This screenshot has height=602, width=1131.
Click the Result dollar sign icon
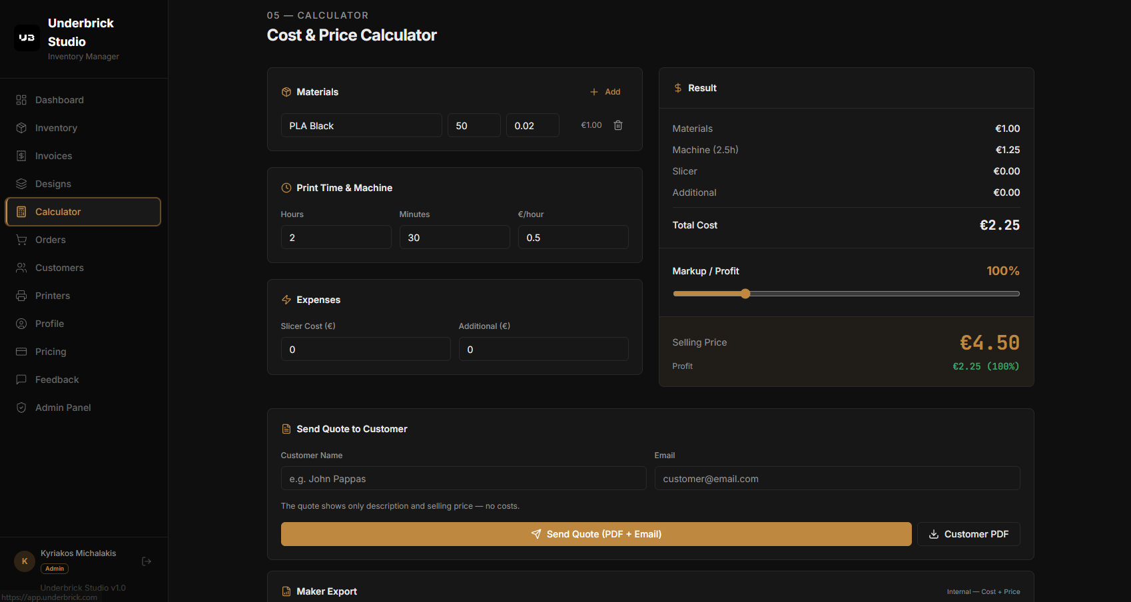[678, 88]
